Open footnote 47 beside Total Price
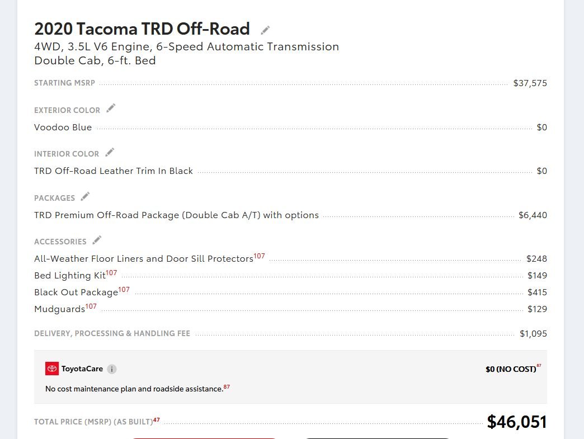The image size is (584, 439). coord(157,419)
